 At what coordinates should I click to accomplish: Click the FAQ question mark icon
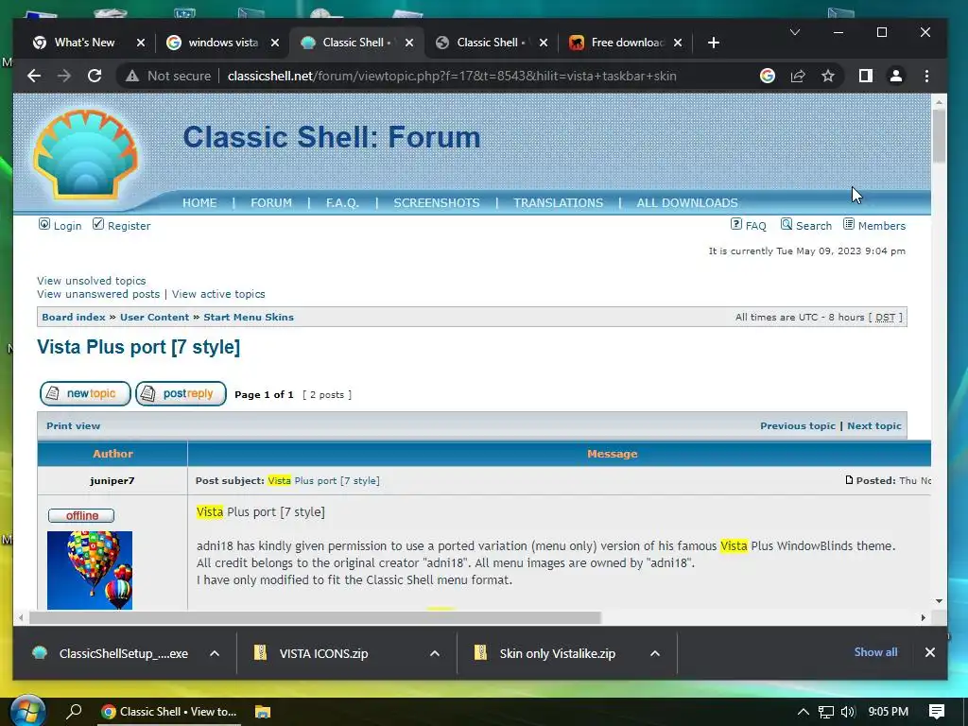click(735, 224)
